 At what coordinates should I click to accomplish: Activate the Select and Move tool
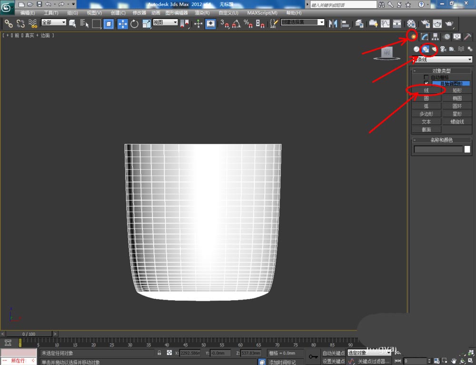click(x=122, y=24)
